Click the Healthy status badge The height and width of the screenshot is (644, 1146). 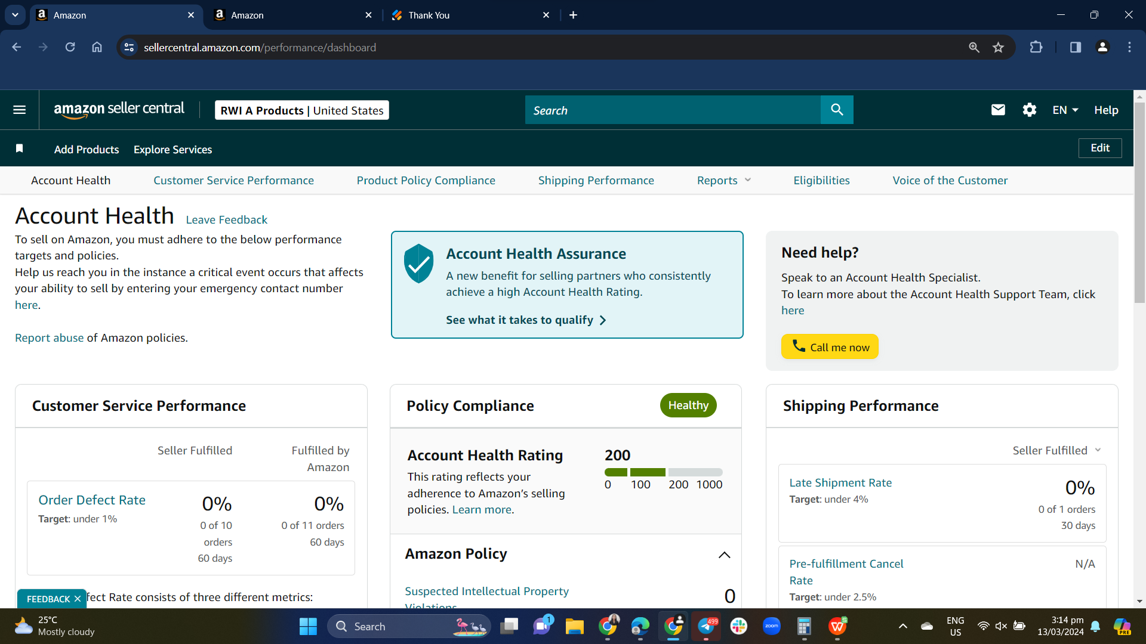[x=688, y=405]
